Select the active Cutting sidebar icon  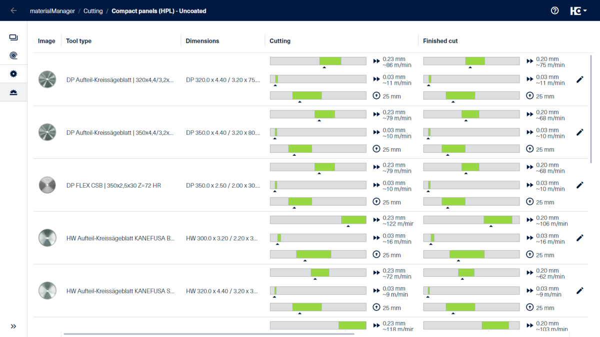(x=13, y=92)
